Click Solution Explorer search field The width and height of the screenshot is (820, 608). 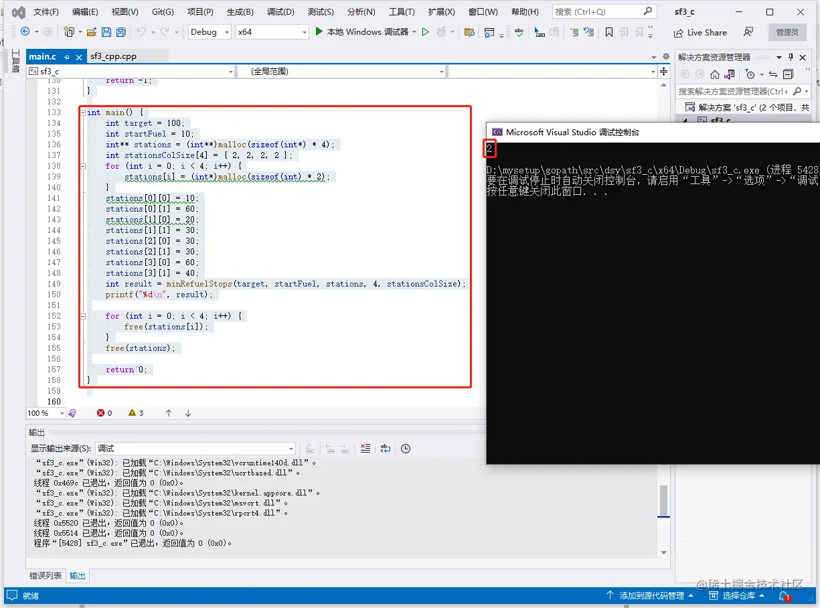tap(743, 91)
